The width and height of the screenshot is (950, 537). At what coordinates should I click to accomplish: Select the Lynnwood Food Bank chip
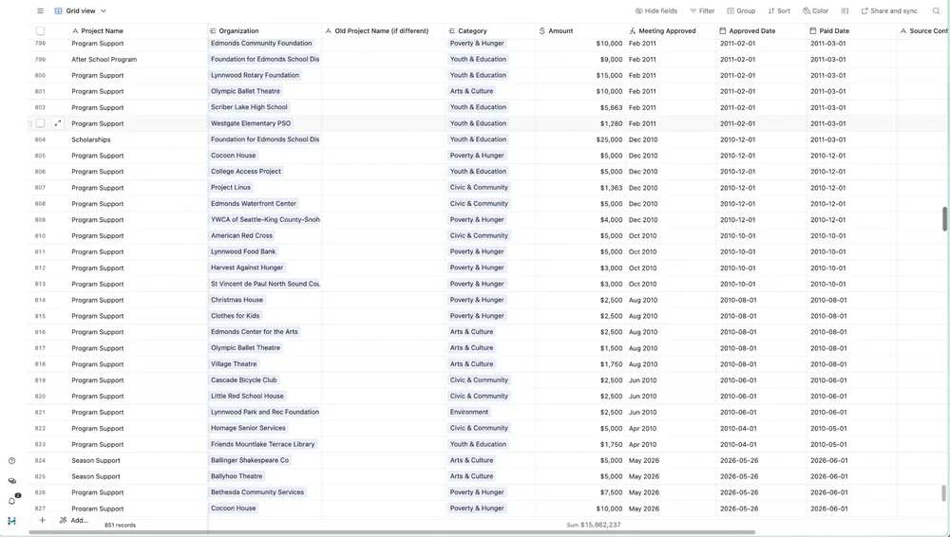(x=243, y=251)
